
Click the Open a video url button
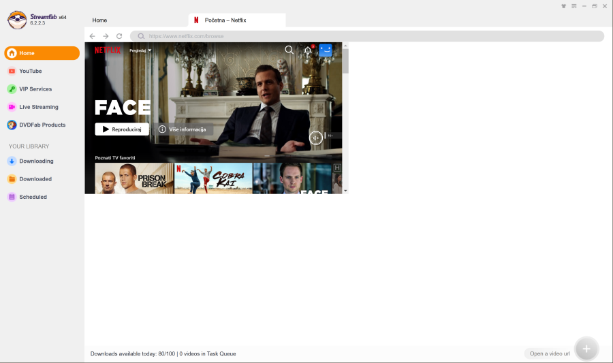pos(550,353)
